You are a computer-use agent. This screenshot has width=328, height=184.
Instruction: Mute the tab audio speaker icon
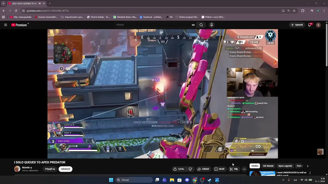pos(39,4)
